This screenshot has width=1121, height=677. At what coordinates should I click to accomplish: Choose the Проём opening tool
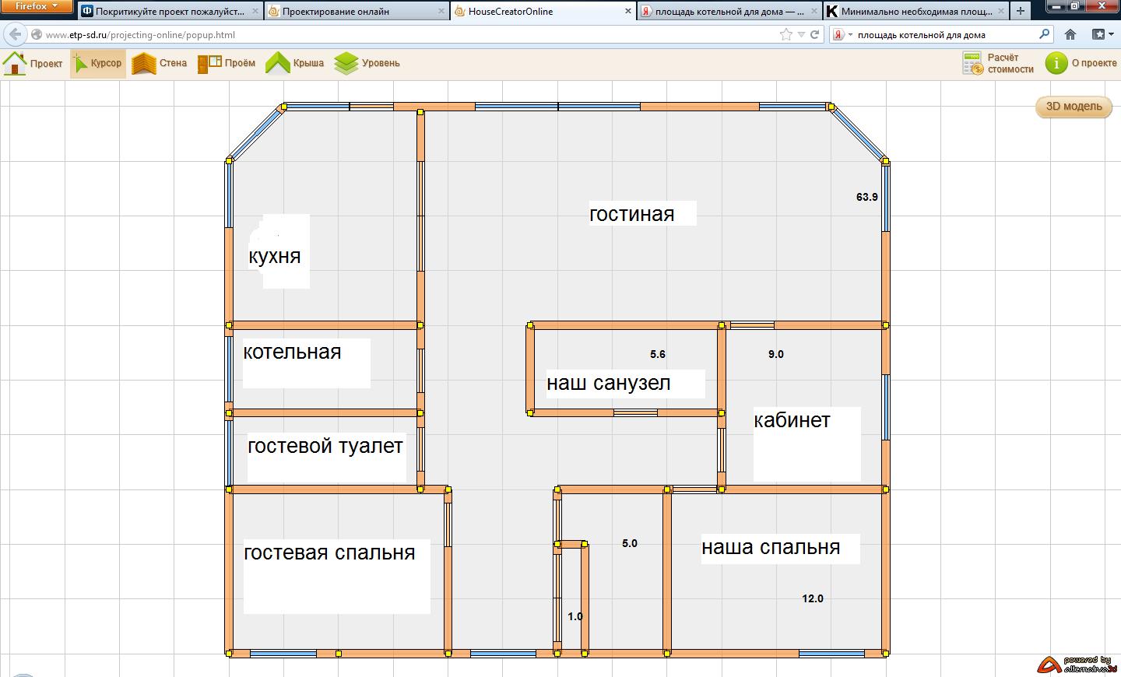coord(227,64)
